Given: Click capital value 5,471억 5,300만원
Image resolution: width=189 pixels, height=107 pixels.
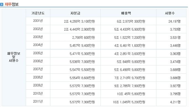Looking at the screenshot, I should click(x=82, y=54).
